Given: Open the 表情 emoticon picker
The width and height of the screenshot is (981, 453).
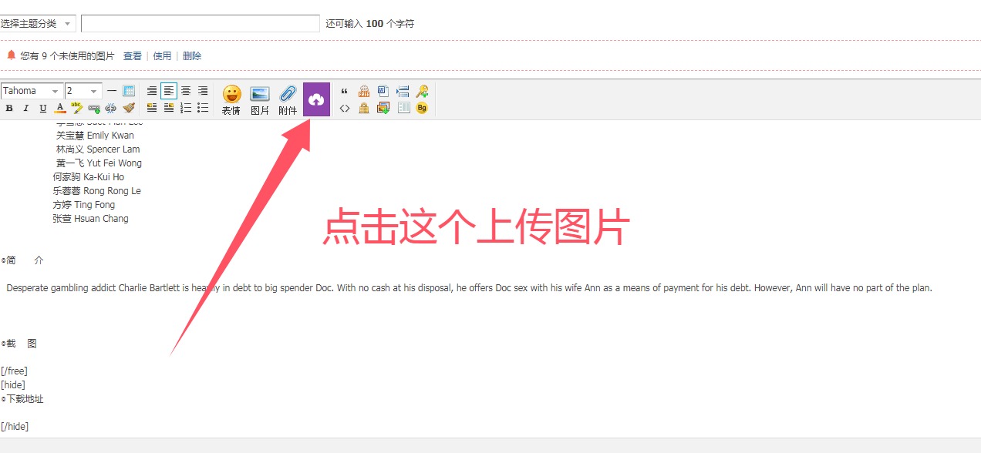Looking at the screenshot, I should [231, 99].
